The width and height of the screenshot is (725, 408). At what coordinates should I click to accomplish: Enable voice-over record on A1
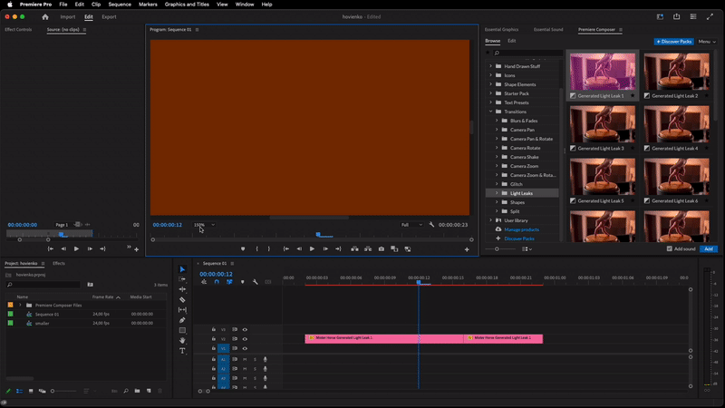coord(266,359)
